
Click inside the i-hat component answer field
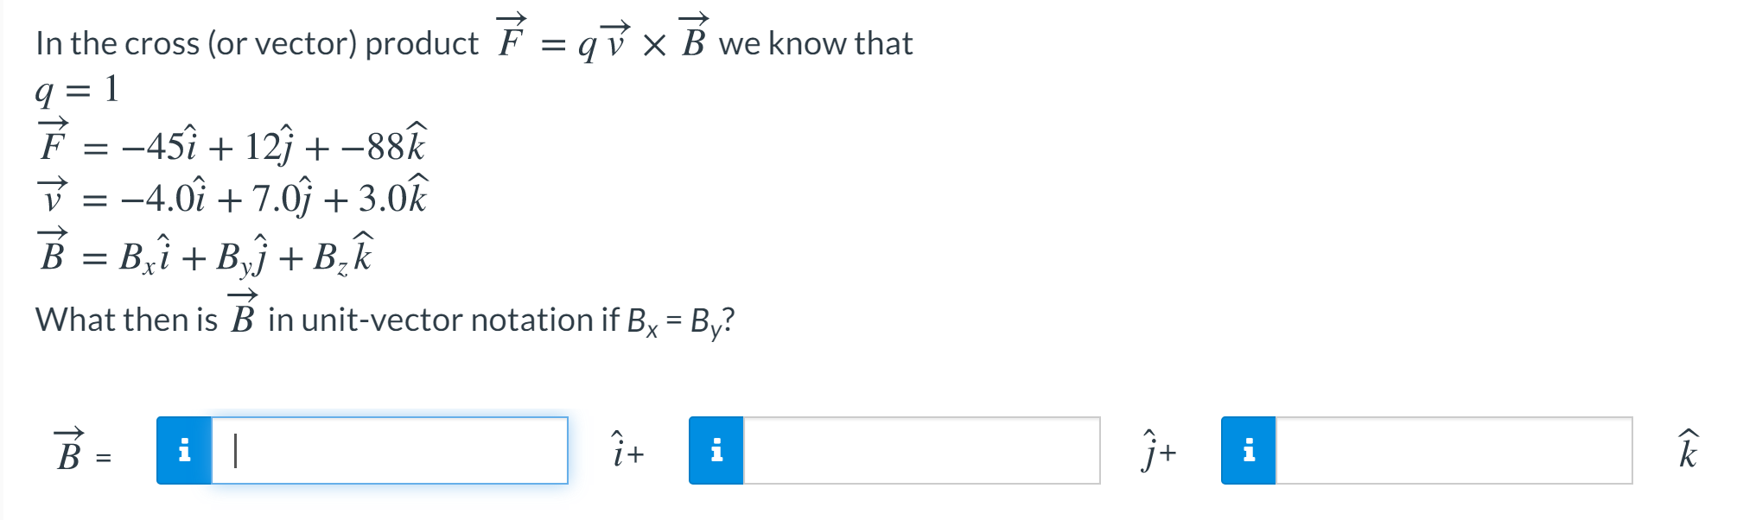pyautogui.click(x=389, y=452)
